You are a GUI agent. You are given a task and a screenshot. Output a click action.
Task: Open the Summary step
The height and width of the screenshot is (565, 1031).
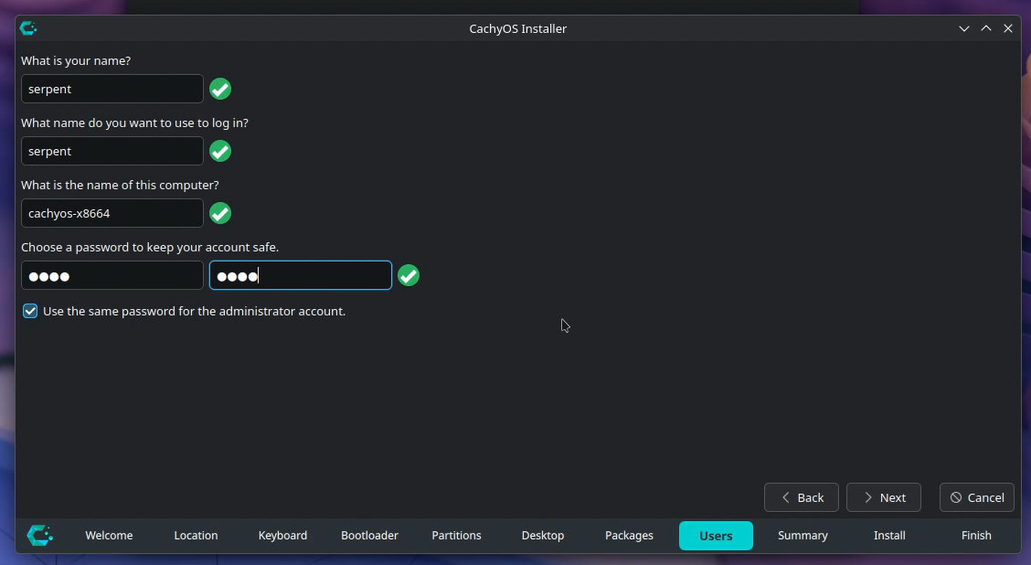pyautogui.click(x=802, y=536)
